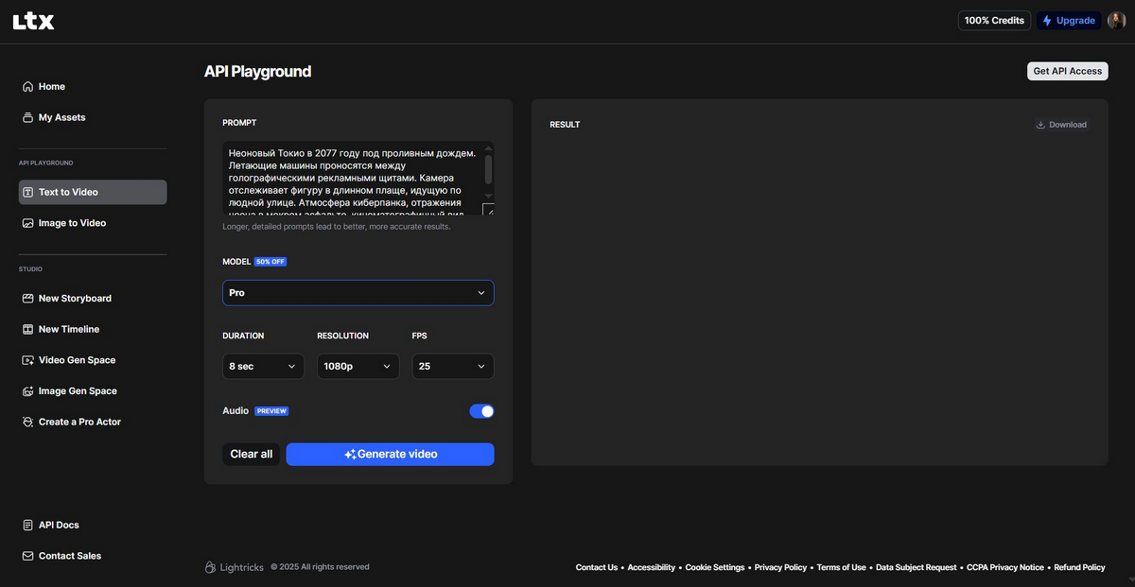Click the Get API Access button

[1067, 71]
